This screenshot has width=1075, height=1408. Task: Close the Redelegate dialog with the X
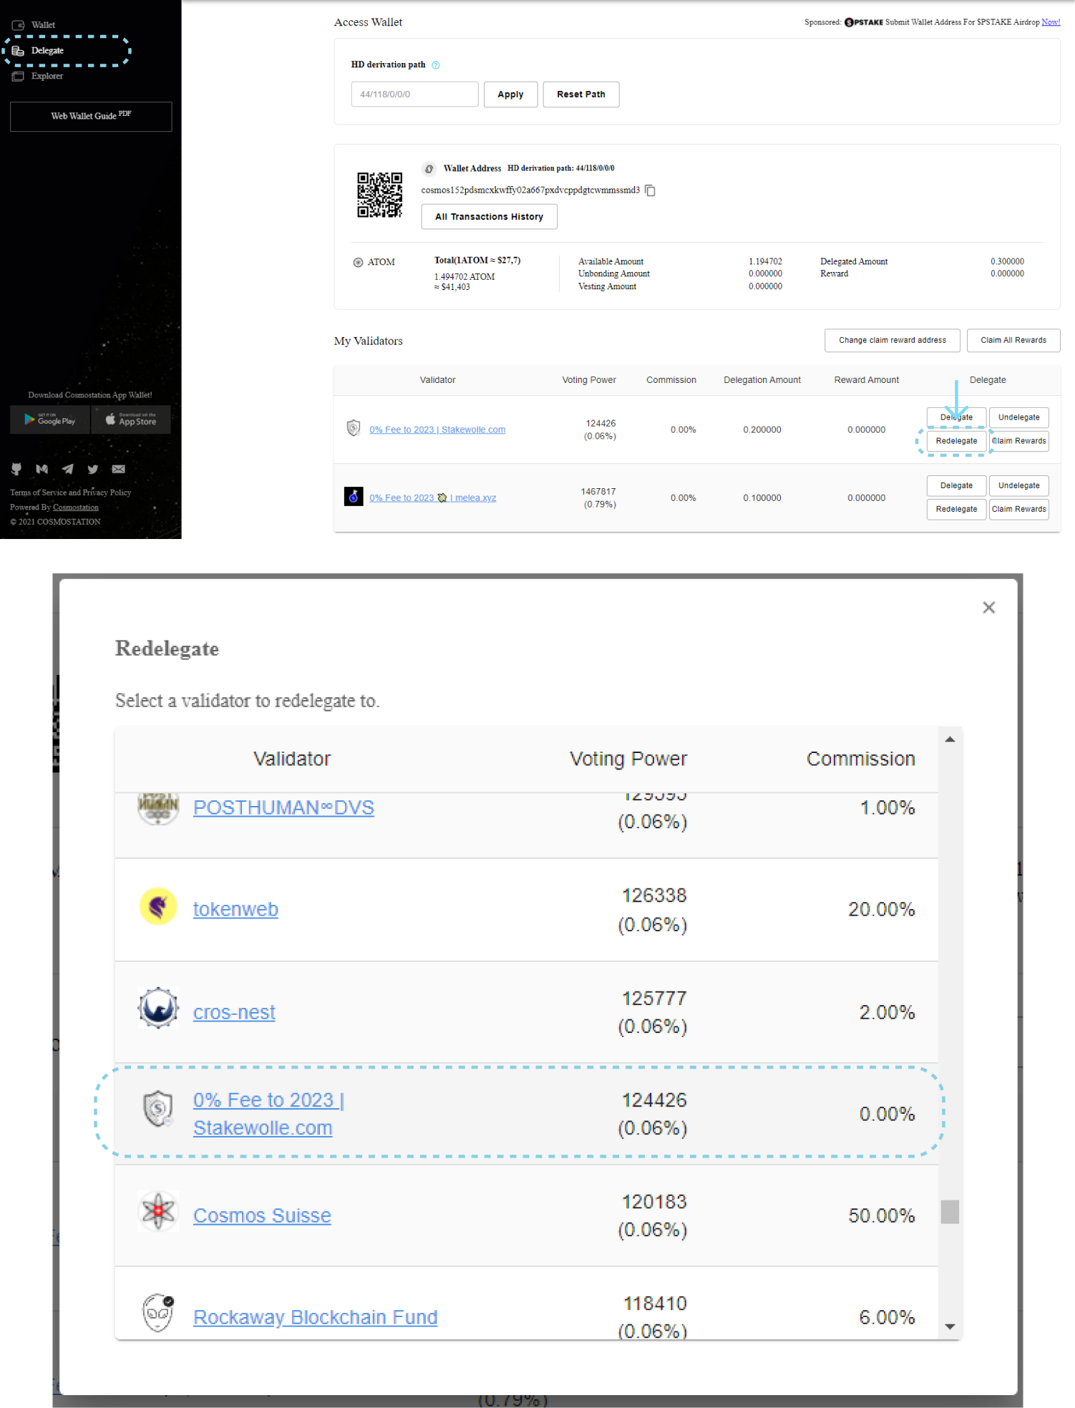(x=988, y=608)
